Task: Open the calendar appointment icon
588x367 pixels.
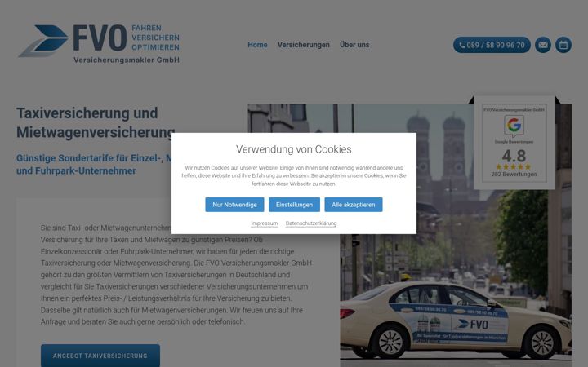Action: tap(563, 45)
